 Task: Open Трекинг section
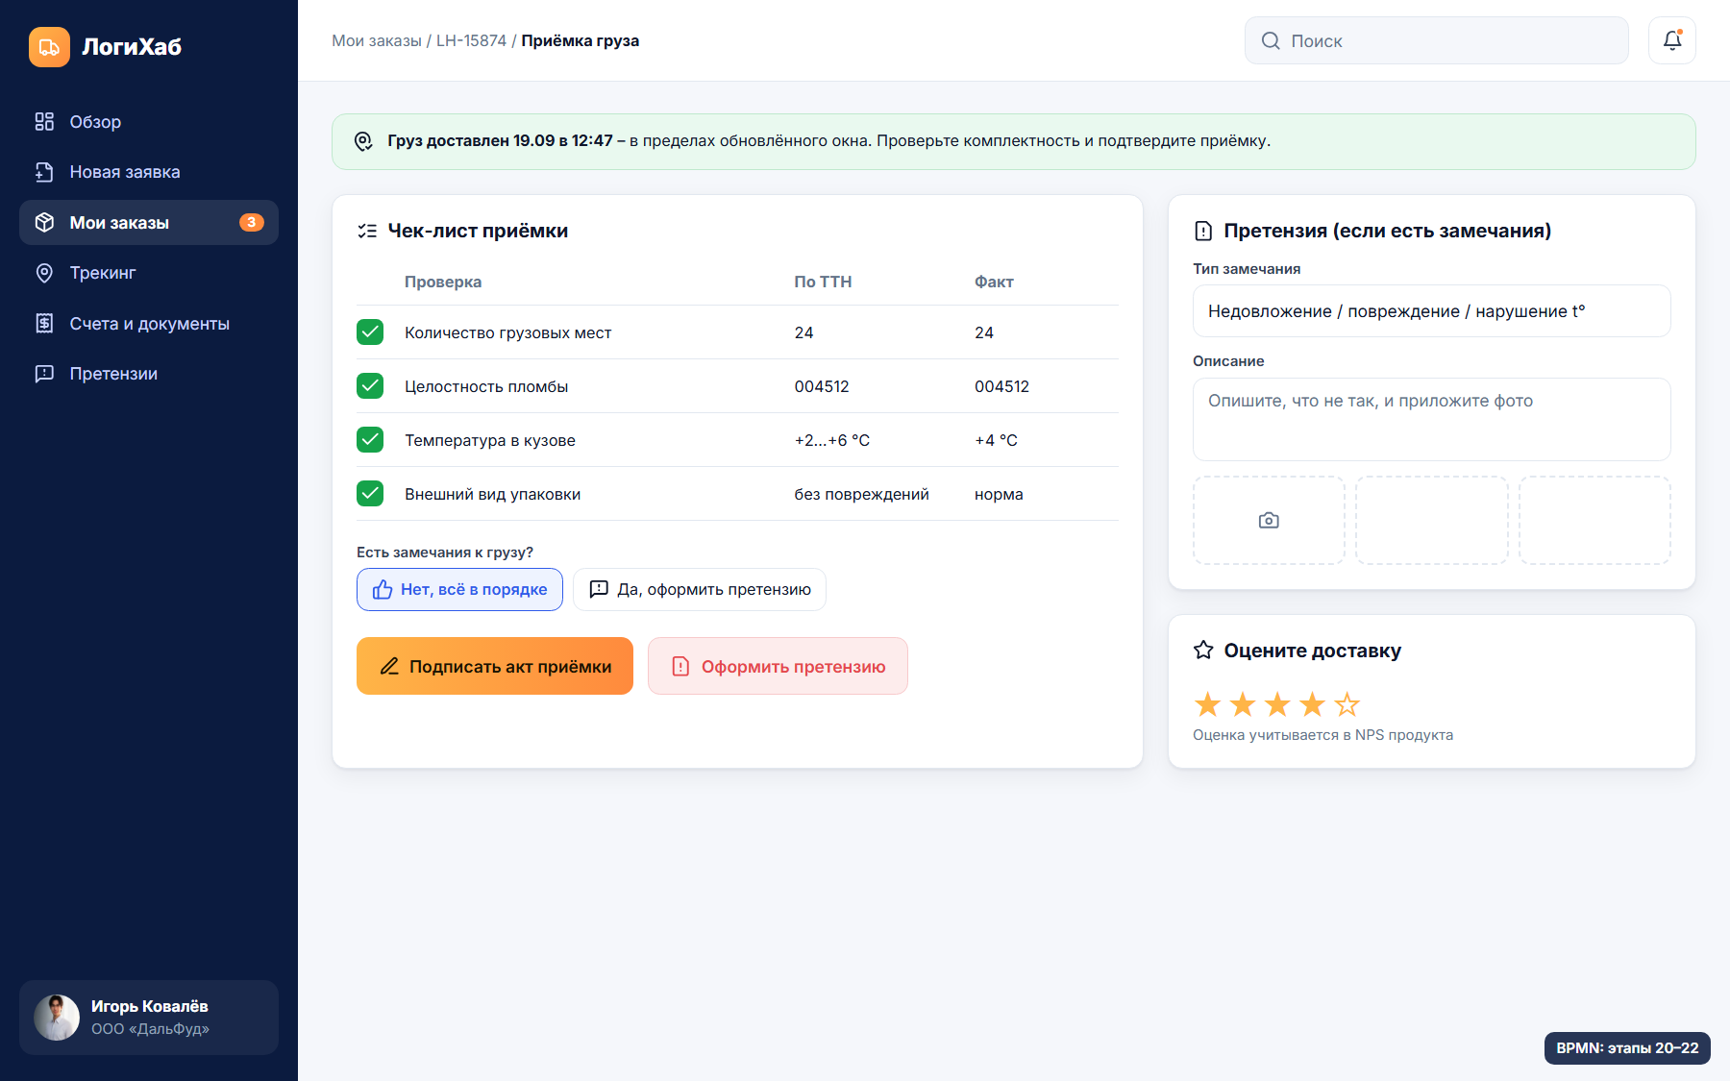[149, 273]
